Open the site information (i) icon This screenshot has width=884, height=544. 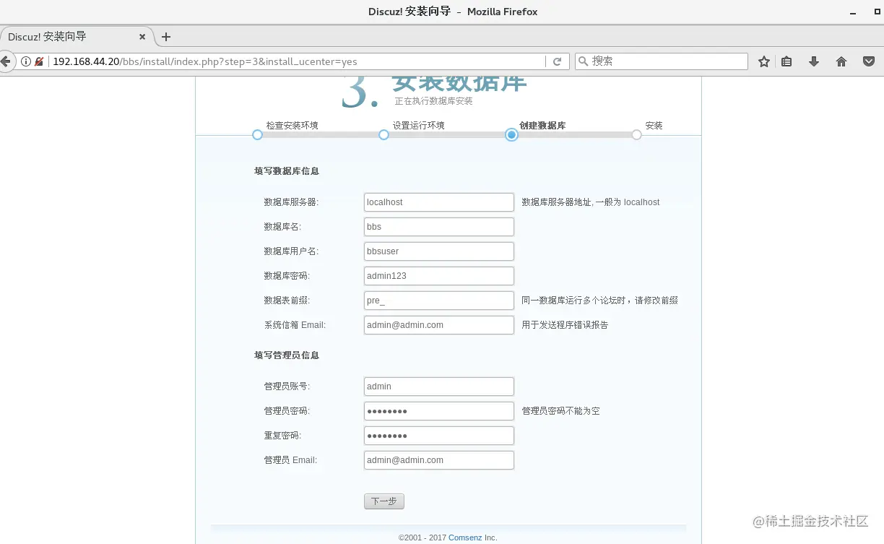click(26, 61)
